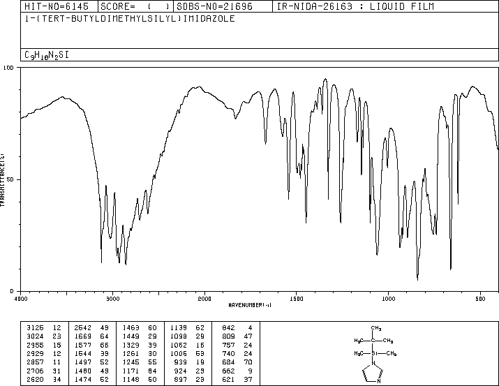Click the 2000 wavenumber axis tick label
The width and height of the screenshot is (499, 386).
[x=204, y=299]
